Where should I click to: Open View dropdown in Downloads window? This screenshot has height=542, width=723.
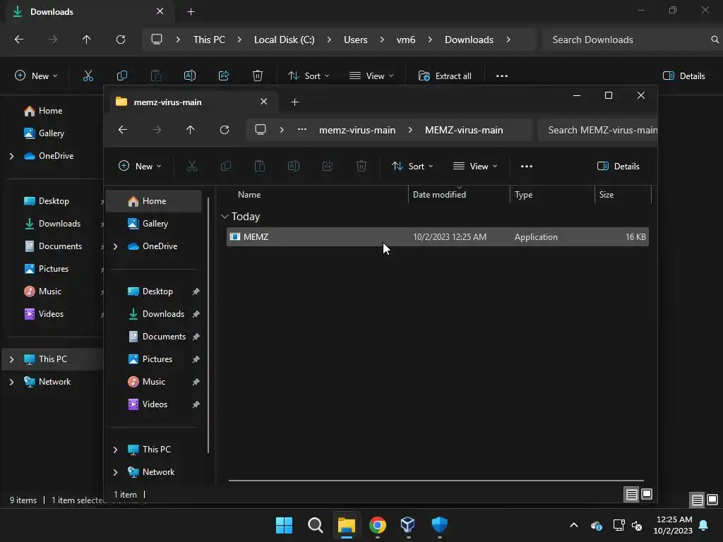tap(371, 76)
